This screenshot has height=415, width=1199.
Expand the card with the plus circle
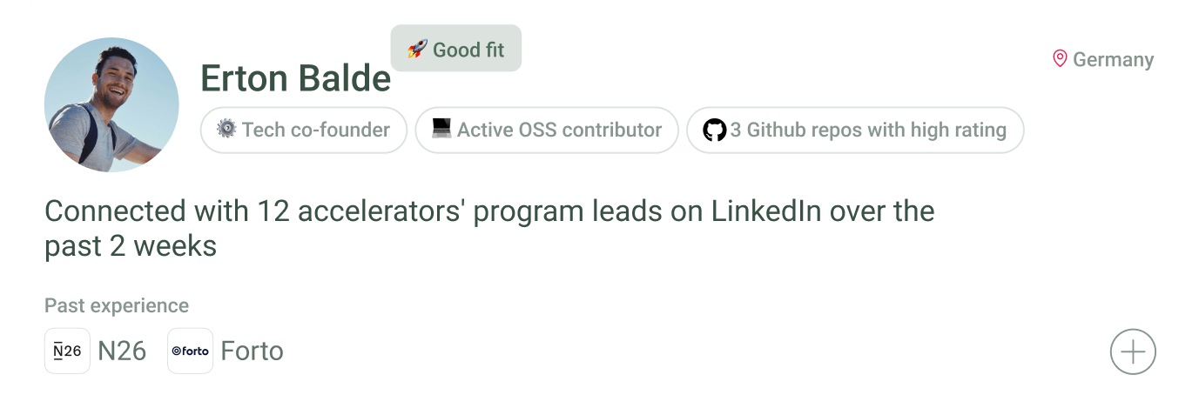click(1133, 352)
